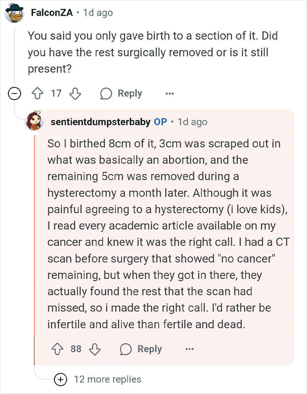Downvote FalconZA's comment
Screen dimensions: 307x394
tap(75, 93)
